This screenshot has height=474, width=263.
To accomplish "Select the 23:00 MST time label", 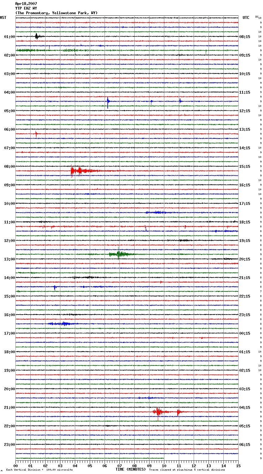I will (x=10, y=445).
